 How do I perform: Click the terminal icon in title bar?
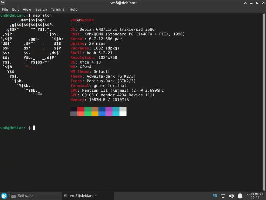[3, 2]
